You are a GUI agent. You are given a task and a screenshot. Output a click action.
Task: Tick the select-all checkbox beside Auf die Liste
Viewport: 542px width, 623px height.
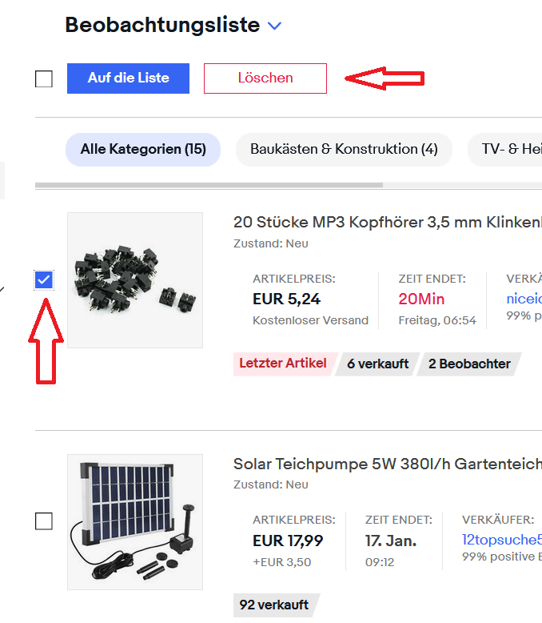[44, 78]
